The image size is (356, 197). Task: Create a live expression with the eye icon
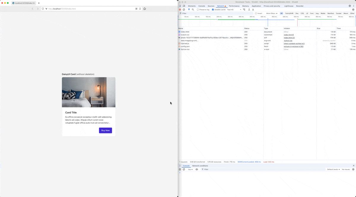197,169
